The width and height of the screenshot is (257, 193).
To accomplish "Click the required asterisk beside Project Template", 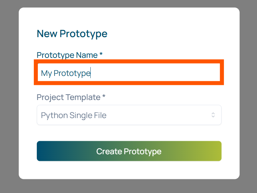I will (104, 97).
